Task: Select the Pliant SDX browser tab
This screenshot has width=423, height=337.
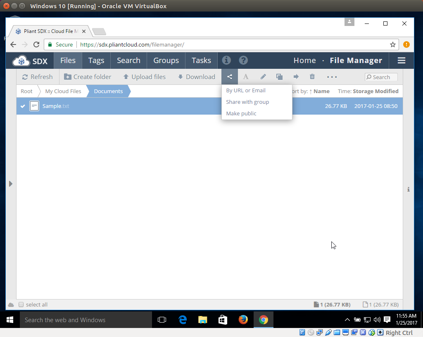Action: tap(50, 31)
